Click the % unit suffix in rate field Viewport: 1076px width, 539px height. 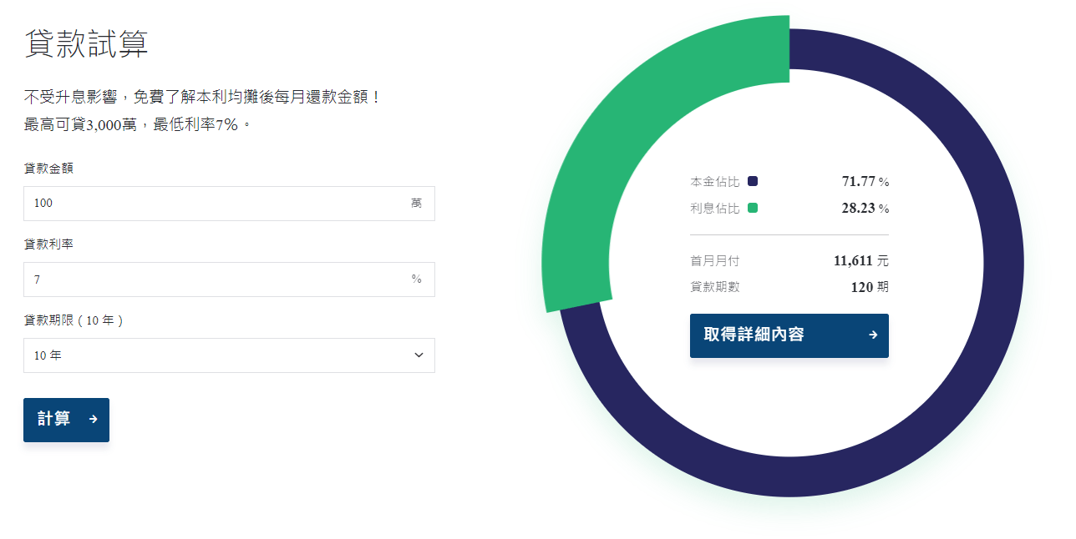(x=416, y=280)
